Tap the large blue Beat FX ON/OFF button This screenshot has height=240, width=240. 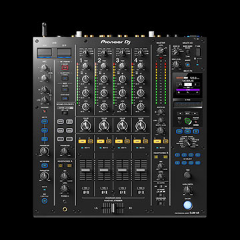point(187,205)
